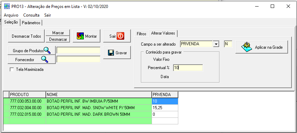
Task: Click the red power icon on Sair
Action: click(120, 36)
